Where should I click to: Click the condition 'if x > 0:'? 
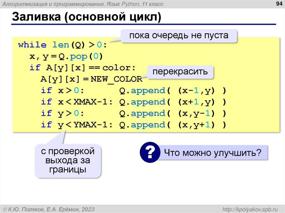click(63, 91)
